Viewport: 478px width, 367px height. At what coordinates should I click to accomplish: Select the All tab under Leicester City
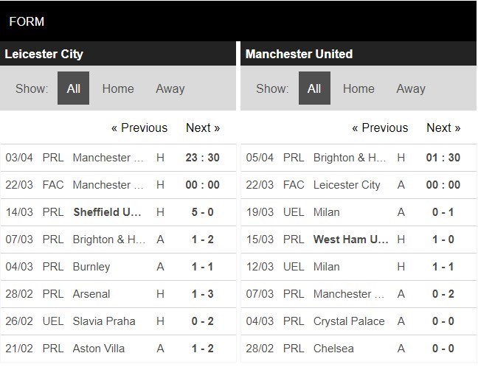73,88
